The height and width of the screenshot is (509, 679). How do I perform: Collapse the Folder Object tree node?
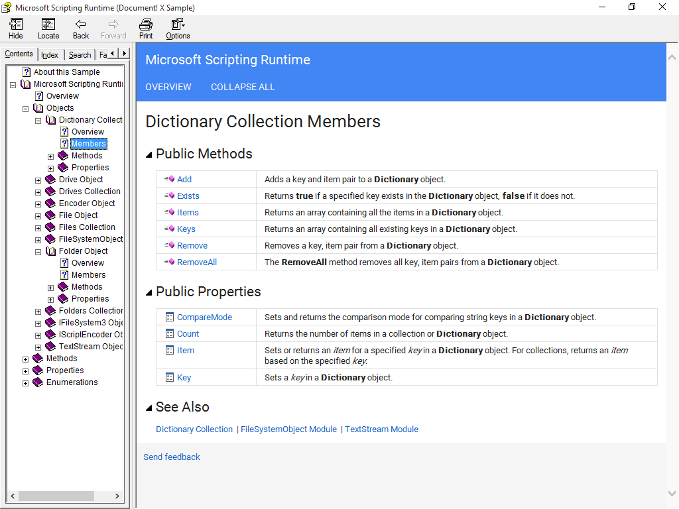tap(38, 252)
